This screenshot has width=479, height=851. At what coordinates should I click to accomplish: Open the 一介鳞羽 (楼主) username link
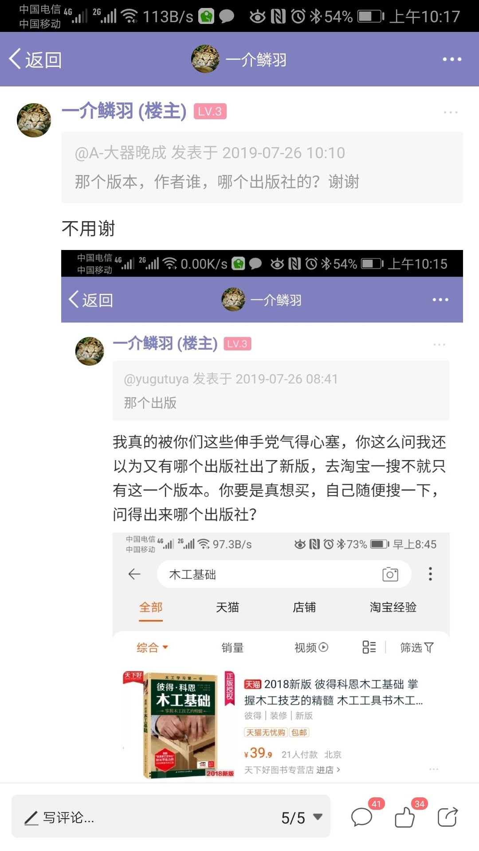tap(124, 111)
